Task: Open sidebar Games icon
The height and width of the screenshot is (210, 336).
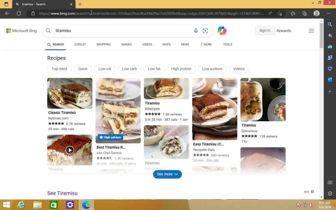Action: [x=330, y=57]
